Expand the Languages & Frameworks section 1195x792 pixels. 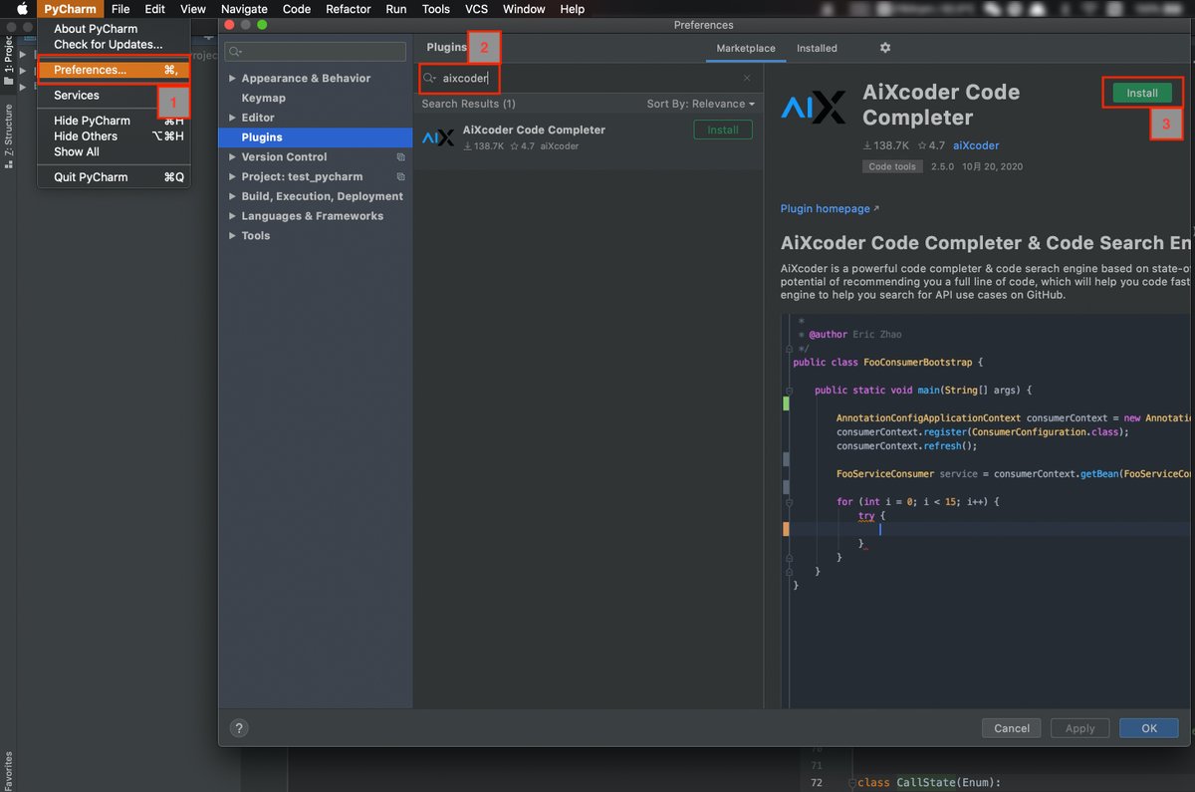(233, 216)
